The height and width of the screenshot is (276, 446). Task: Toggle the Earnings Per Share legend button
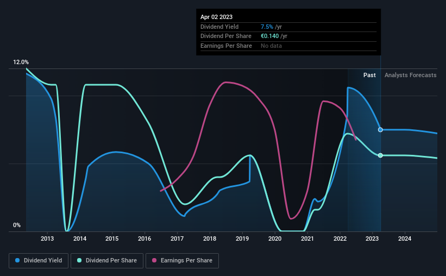point(182,261)
